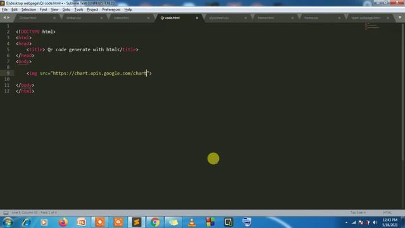Screen dimensions: 405x228
Task: Open PowerPoint from the taskbar
Action: tap(82, 222)
